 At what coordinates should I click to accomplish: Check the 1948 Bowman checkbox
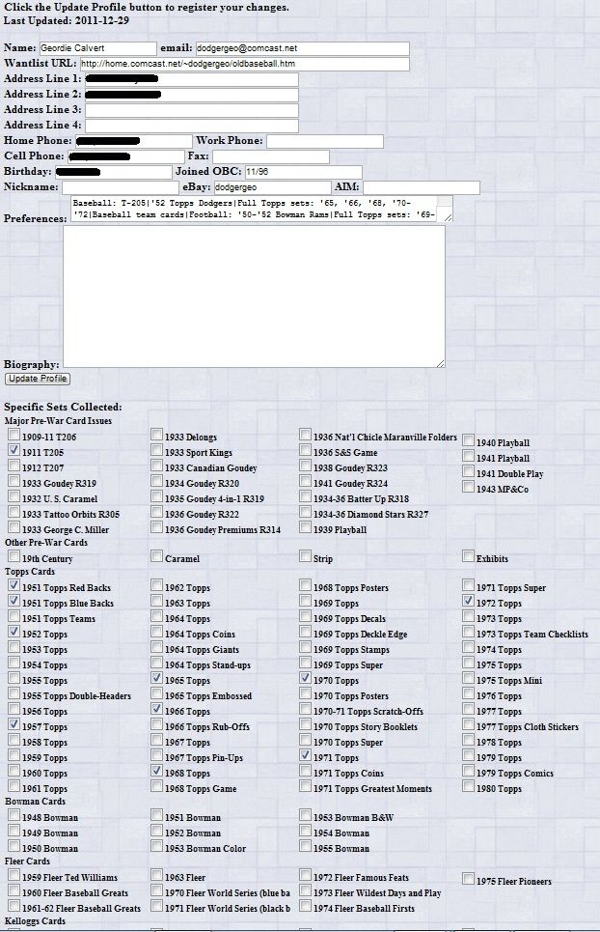[14, 815]
